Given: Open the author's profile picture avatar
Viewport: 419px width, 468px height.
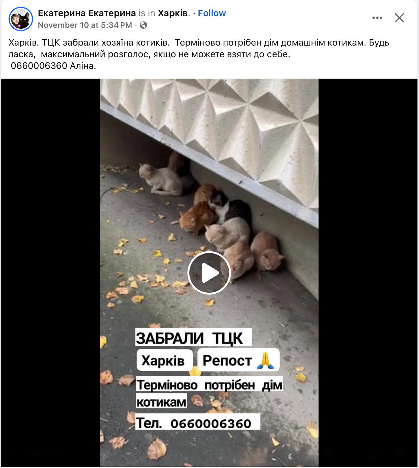Looking at the screenshot, I should pyautogui.click(x=21, y=19).
